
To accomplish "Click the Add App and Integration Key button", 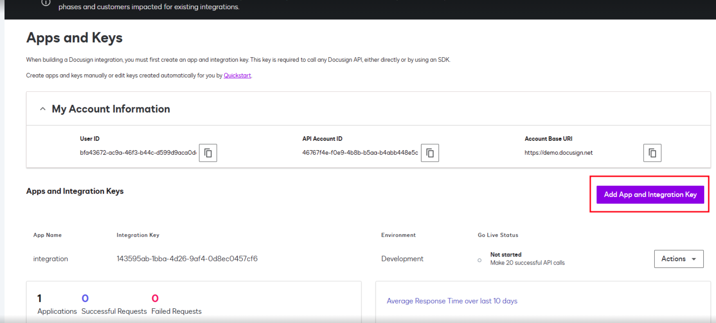I will (650, 195).
